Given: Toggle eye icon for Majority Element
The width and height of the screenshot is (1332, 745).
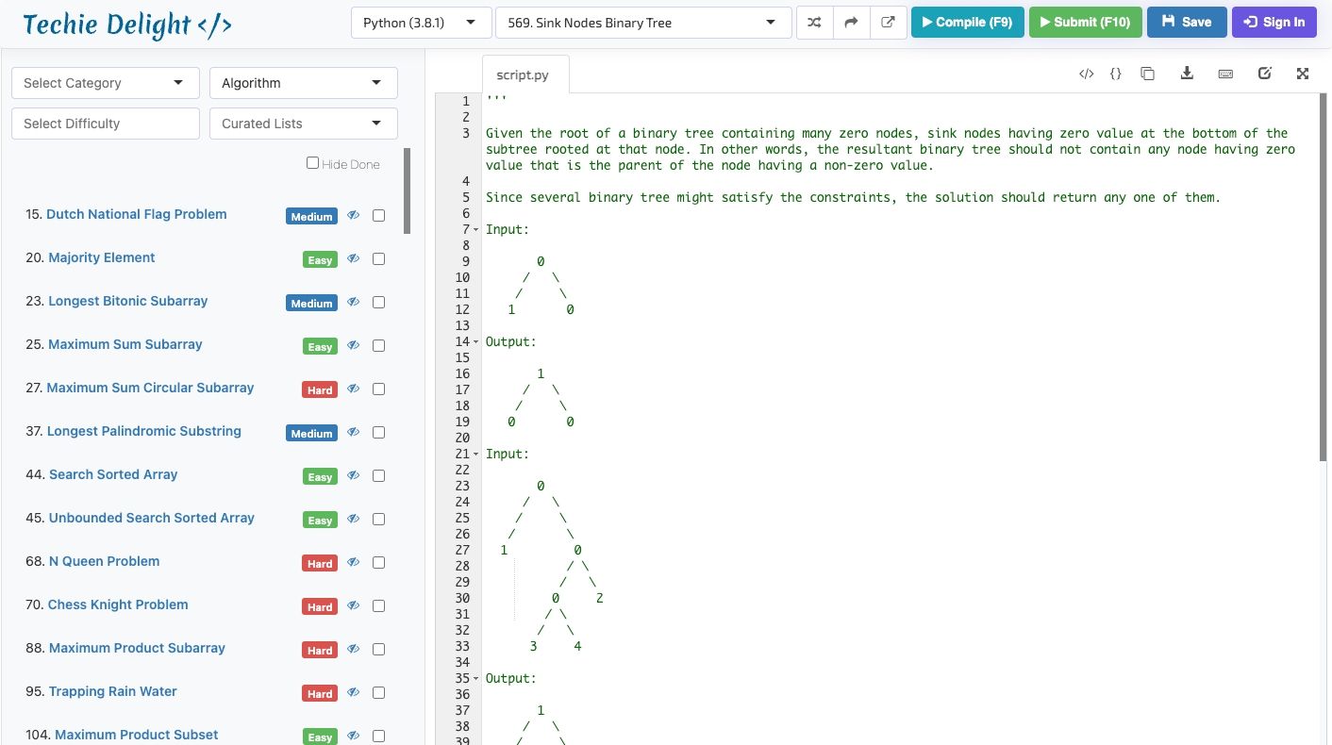Looking at the screenshot, I should pyautogui.click(x=354, y=258).
